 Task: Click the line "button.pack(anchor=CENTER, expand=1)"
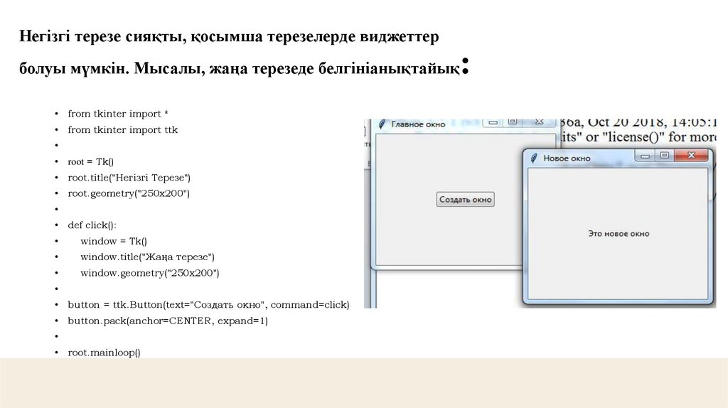click(x=168, y=321)
